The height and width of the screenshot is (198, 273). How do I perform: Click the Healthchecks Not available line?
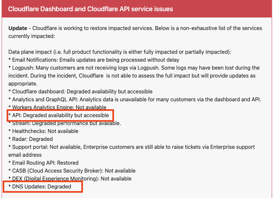[43, 131]
